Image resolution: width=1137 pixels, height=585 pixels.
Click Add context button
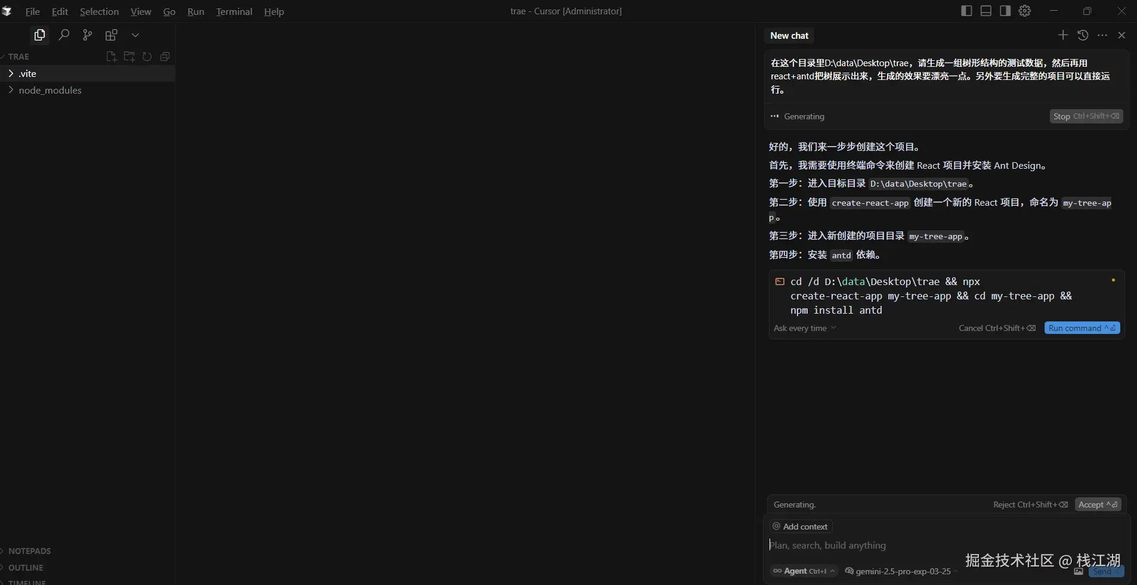click(x=800, y=527)
